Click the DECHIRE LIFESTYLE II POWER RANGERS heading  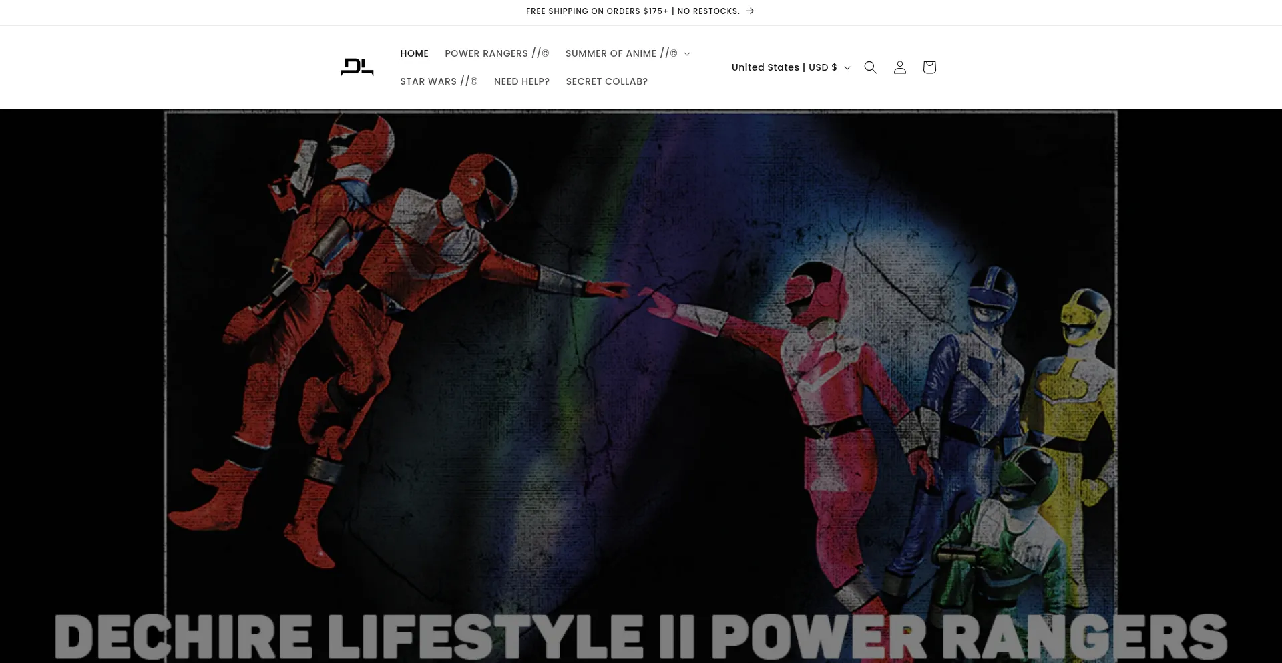coord(641,636)
